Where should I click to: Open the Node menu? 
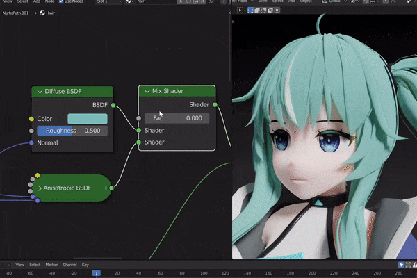point(49,1)
